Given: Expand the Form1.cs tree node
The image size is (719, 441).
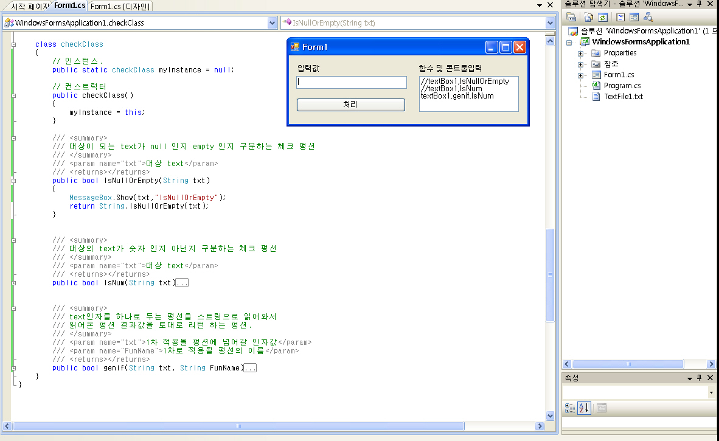Looking at the screenshot, I should pos(580,75).
